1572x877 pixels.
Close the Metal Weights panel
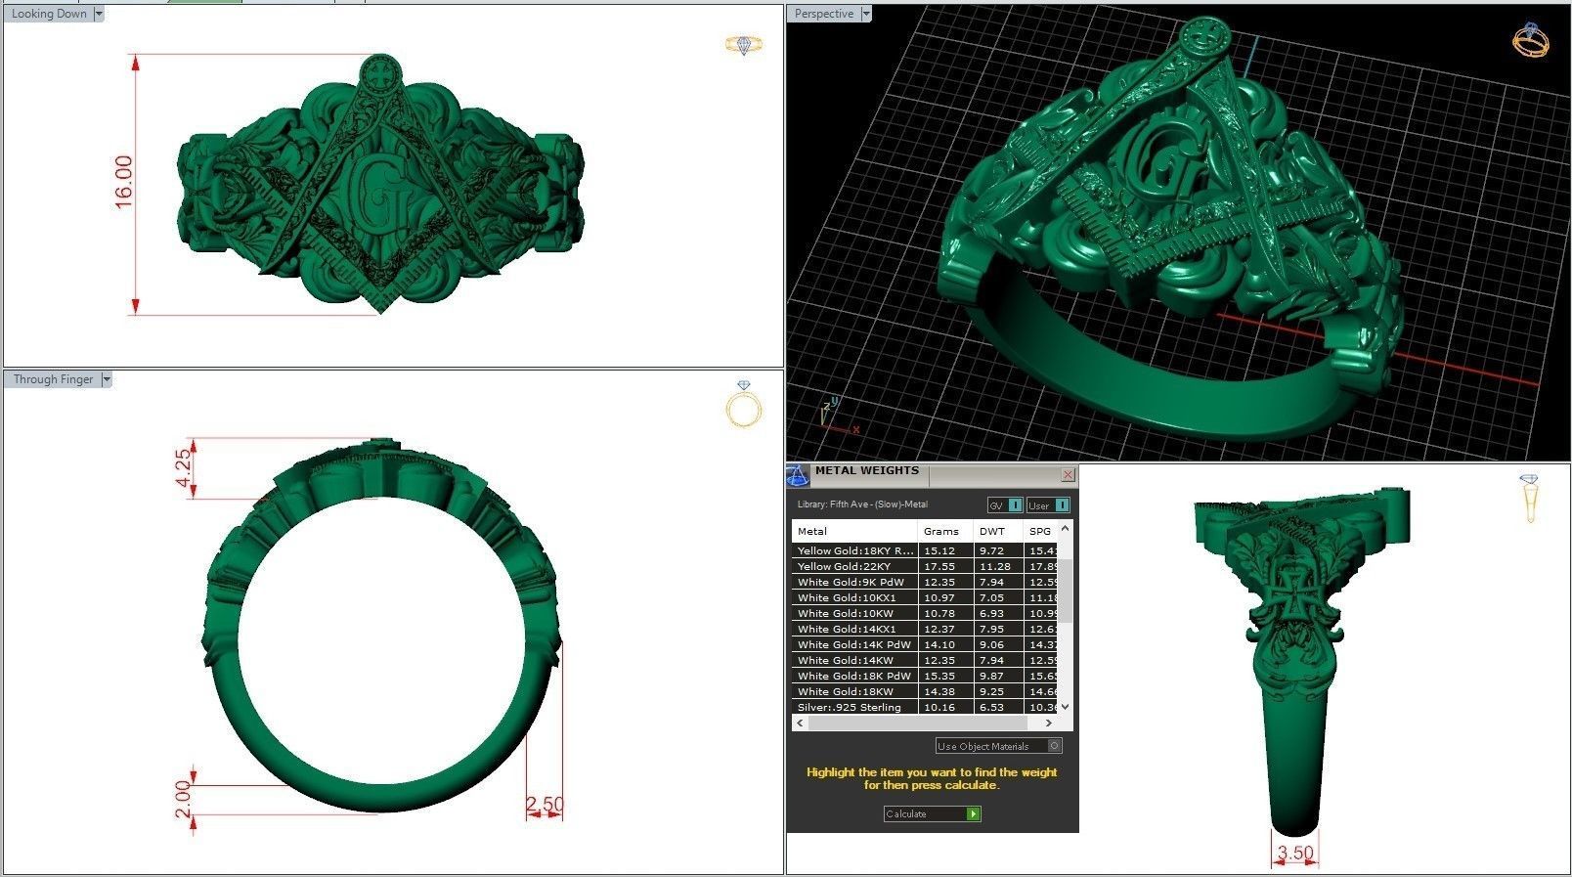(x=1068, y=474)
